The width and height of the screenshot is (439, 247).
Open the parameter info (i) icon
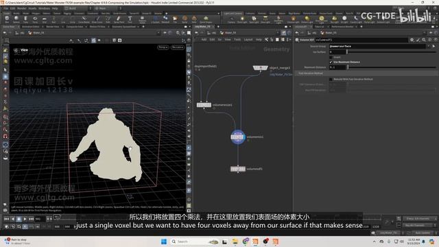430,40
